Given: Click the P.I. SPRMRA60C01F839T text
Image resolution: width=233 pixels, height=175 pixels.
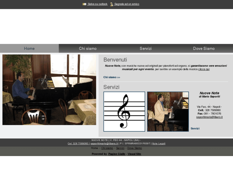Looking at the screenshot, I should (x=135, y=144).
